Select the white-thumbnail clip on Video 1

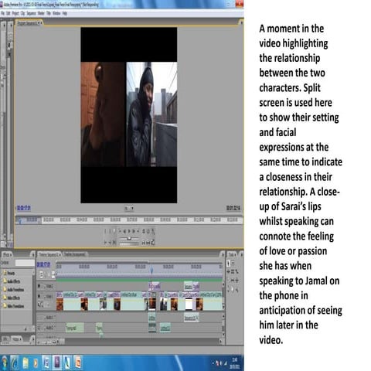189,304
